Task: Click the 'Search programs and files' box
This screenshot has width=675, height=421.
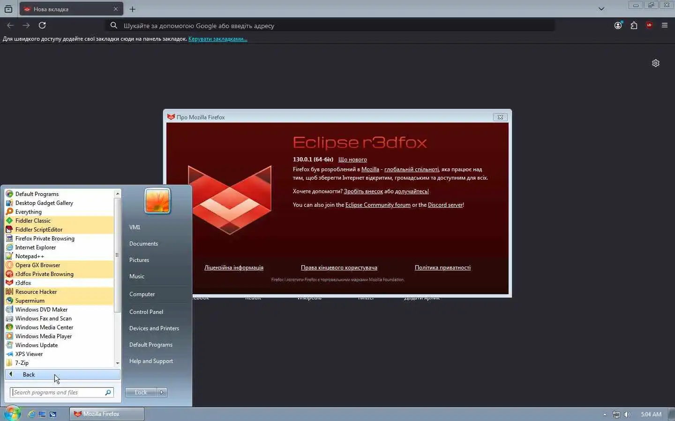Action: [x=61, y=392]
